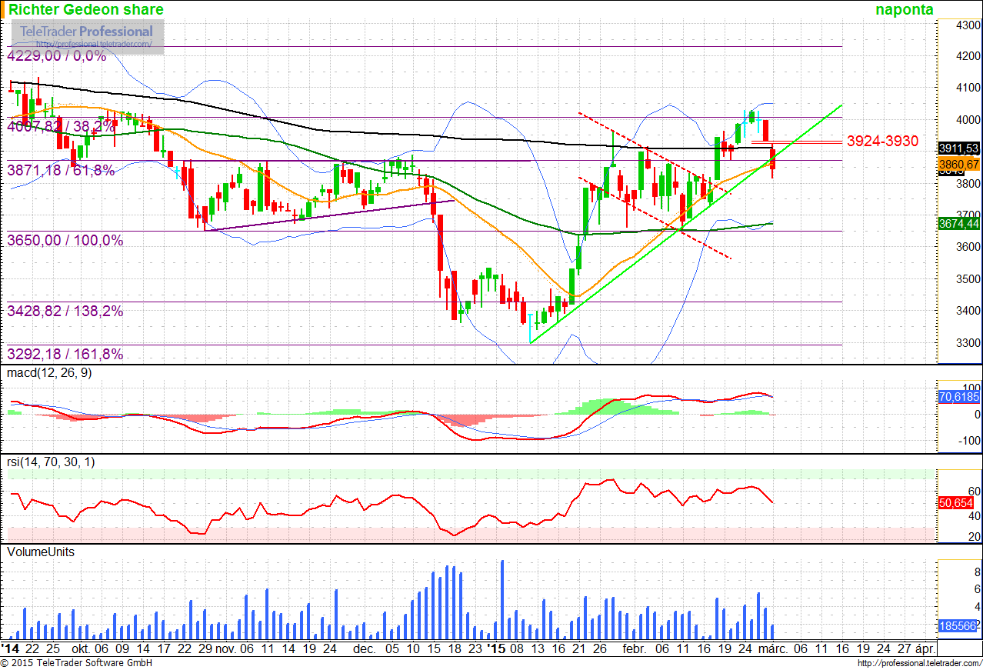Select the "4007,82 / 38,2%" Fibonacci label
The image size is (983, 670).
[62, 125]
